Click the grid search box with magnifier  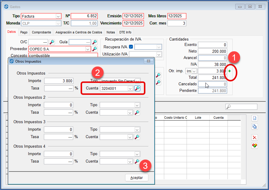click(241, 107)
